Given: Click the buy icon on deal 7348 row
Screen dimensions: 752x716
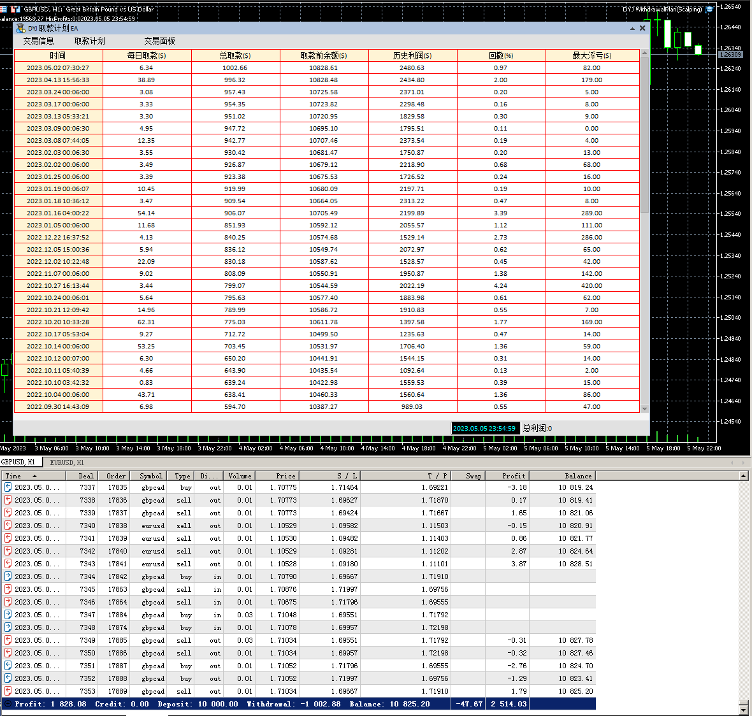Looking at the screenshot, I should pos(8,627).
